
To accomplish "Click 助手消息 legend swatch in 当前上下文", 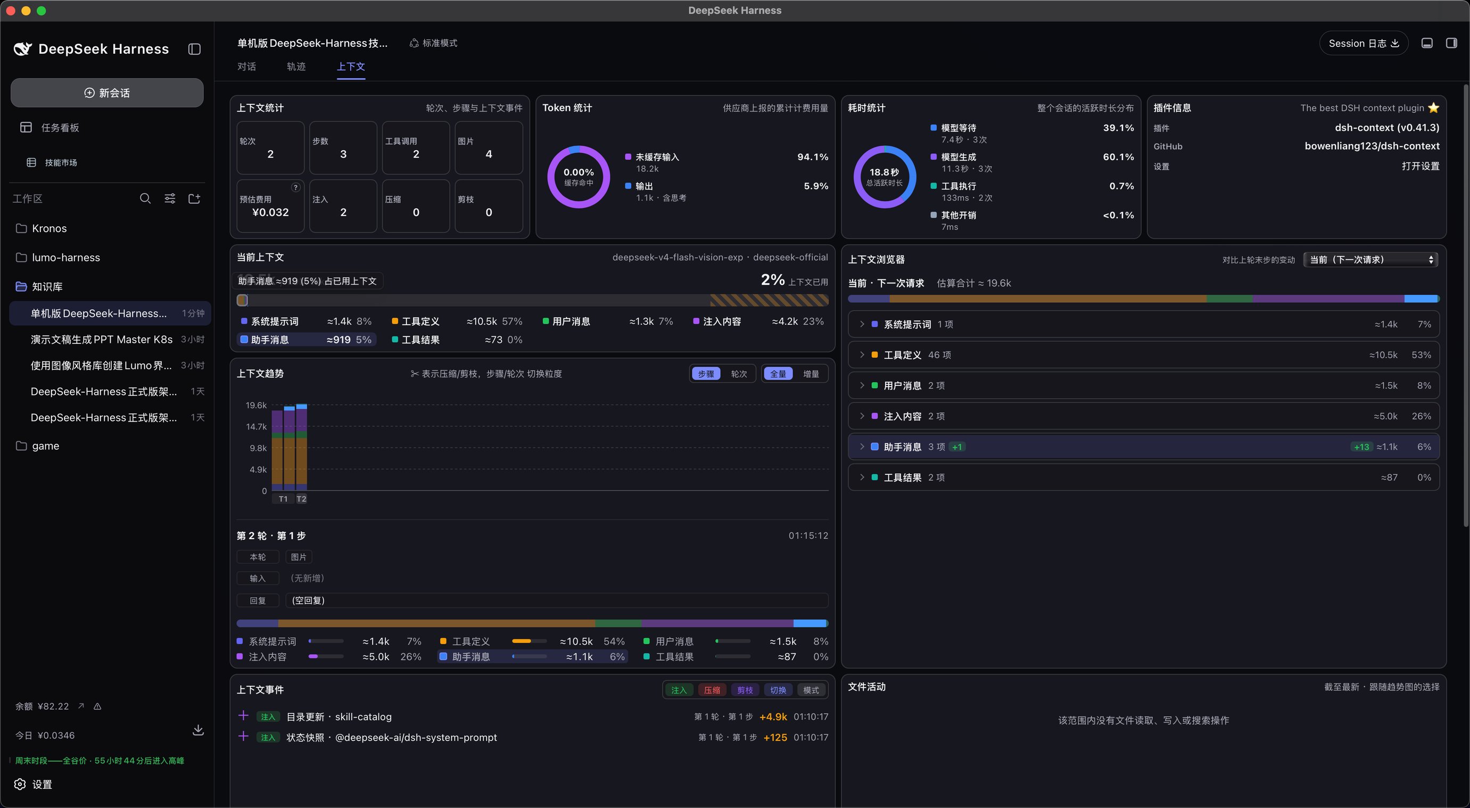I will point(244,340).
